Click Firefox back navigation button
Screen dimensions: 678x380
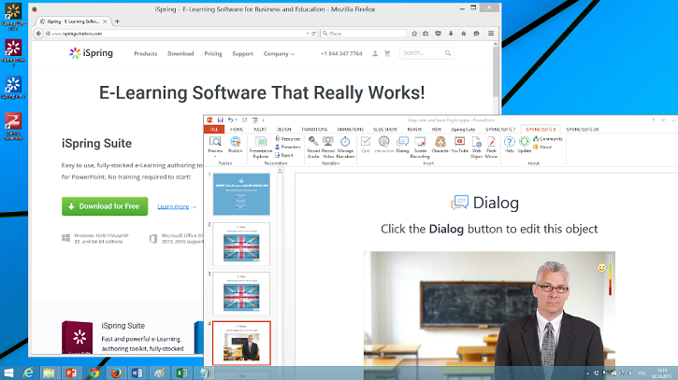coord(38,34)
